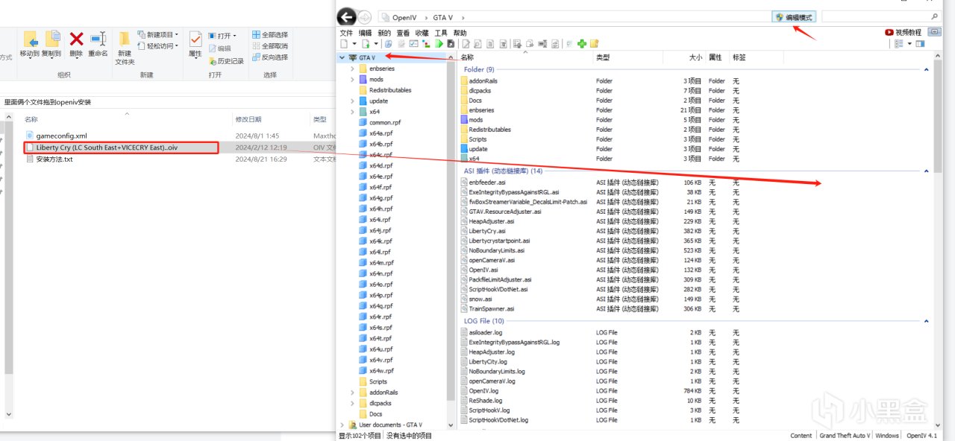
Task: Click the yellow sticky note icon in OpenIV toolbar
Action: click(x=594, y=44)
